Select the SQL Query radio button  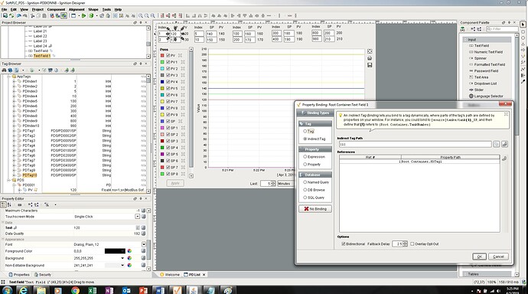click(x=305, y=198)
